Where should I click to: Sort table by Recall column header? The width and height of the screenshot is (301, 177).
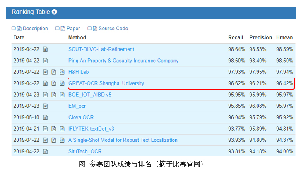pyautogui.click(x=236, y=38)
